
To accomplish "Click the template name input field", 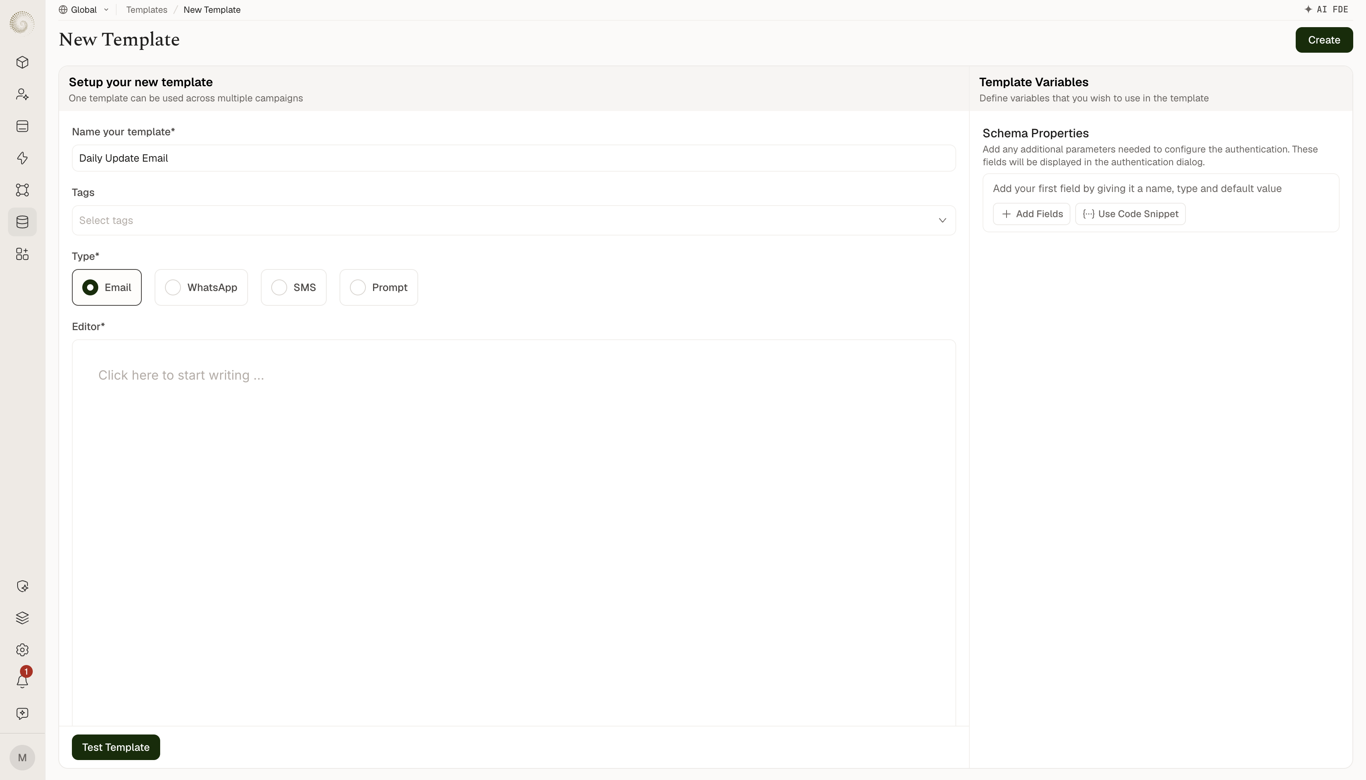I will [513, 158].
